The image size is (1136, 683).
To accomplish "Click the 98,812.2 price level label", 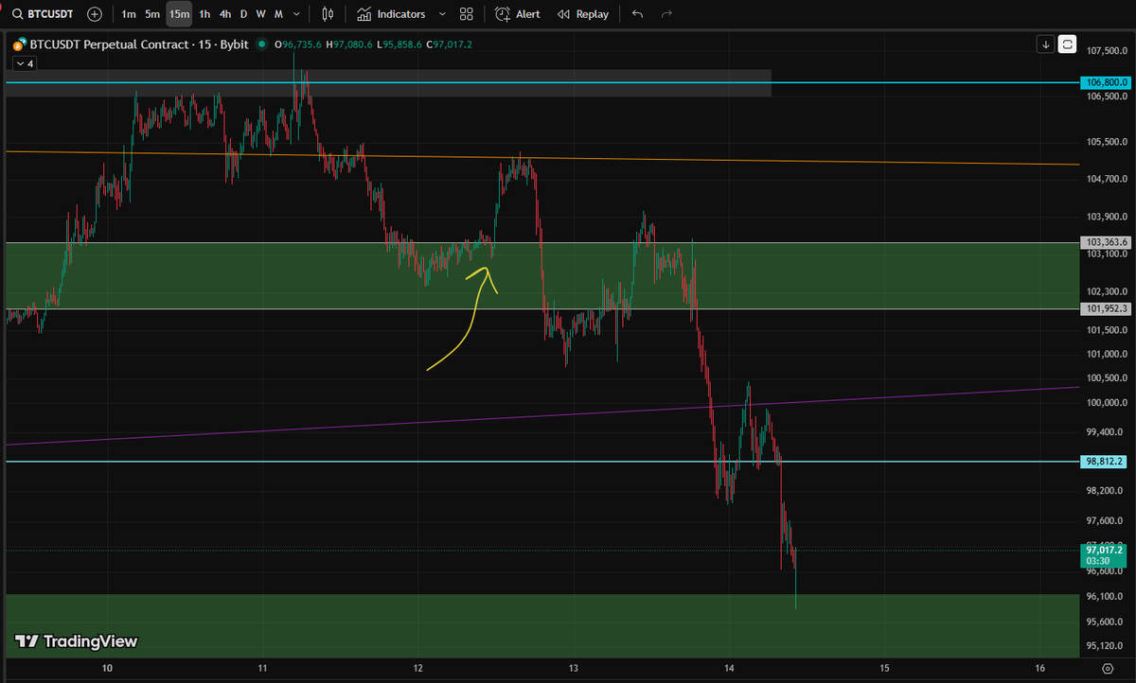I will (x=1106, y=462).
